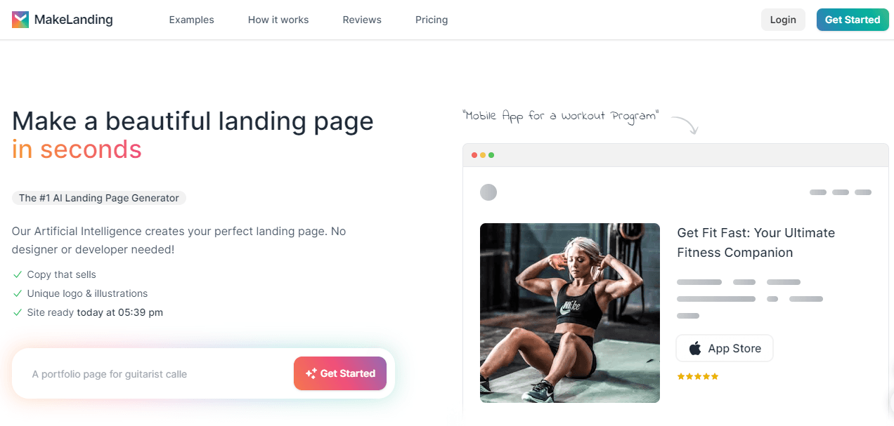Click the MakeLanding logo icon
Image resolution: width=894 pixels, height=426 pixels.
[x=20, y=20]
